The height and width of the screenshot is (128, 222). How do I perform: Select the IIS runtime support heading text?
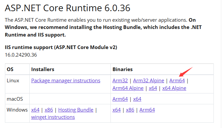61,47
